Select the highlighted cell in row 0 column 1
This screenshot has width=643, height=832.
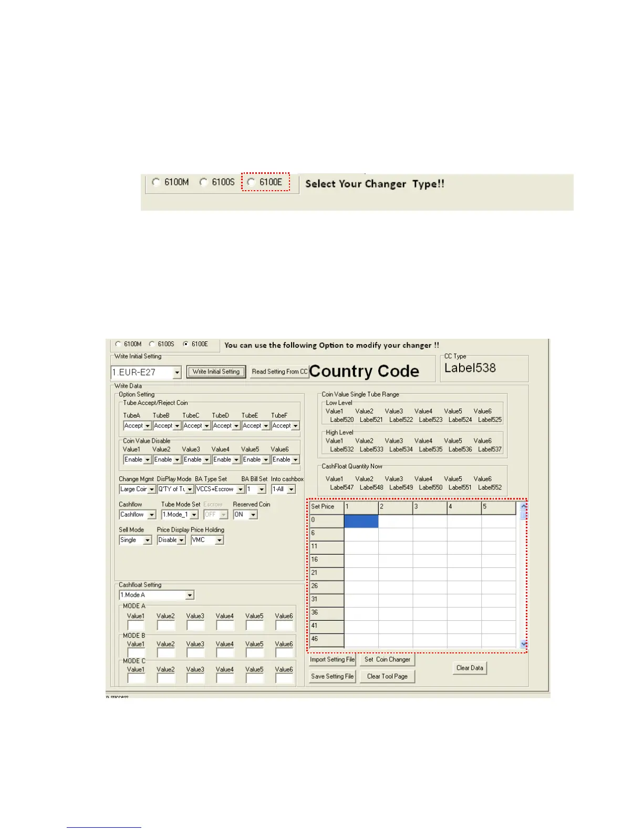coord(361,521)
